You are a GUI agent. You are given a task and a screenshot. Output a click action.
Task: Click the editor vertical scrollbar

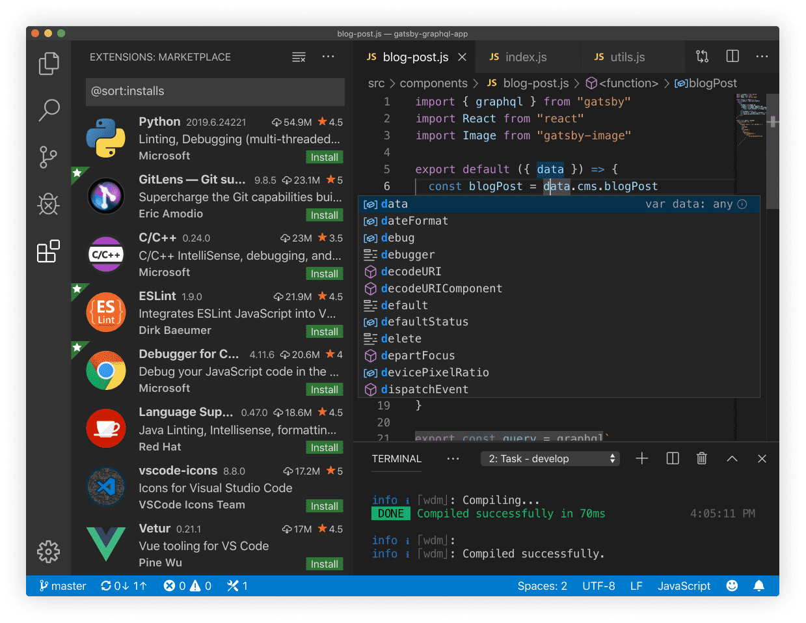[x=772, y=150]
